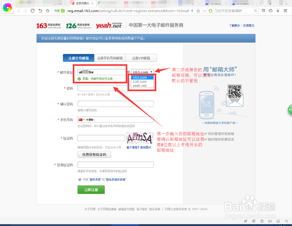Image resolution: width=292 pixels, height=226 pixels.
Task: Click the status bar trash icon
Action: point(262,221)
